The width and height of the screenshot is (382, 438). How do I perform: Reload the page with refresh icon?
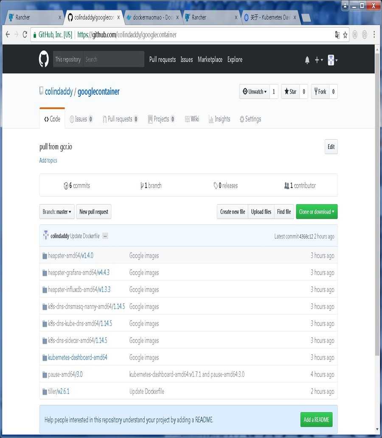click(25, 34)
